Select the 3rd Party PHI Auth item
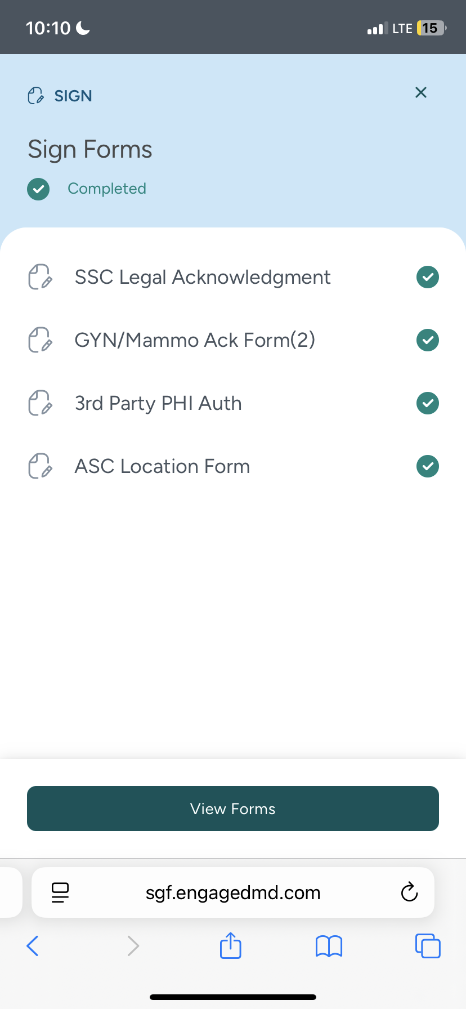 click(x=158, y=403)
